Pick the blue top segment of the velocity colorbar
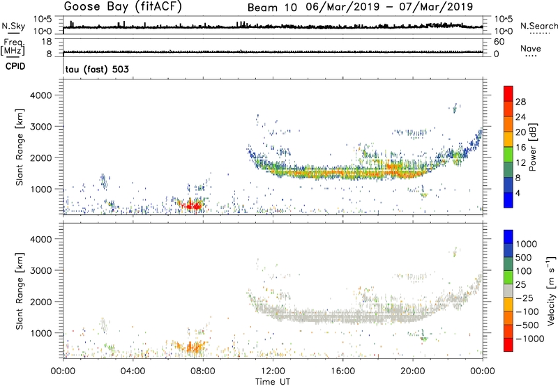Viewport: 558px width, 386px height. tap(508, 237)
